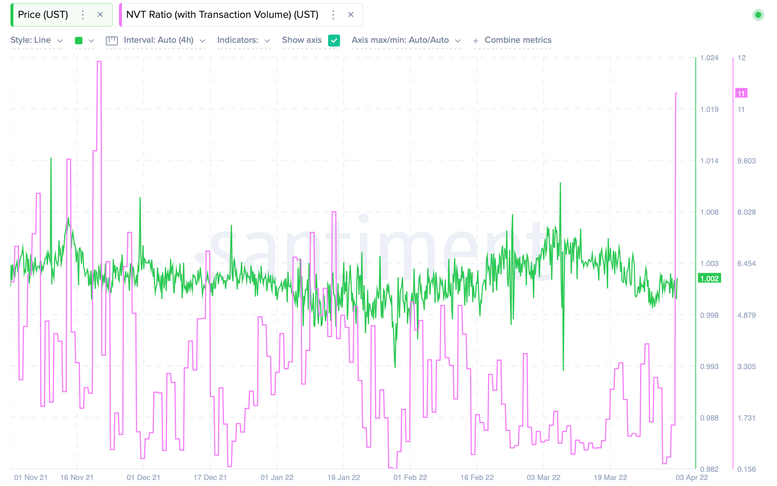The width and height of the screenshot is (777, 486).
Task: Remove the NVT Ratio metric
Action: pyautogui.click(x=350, y=15)
